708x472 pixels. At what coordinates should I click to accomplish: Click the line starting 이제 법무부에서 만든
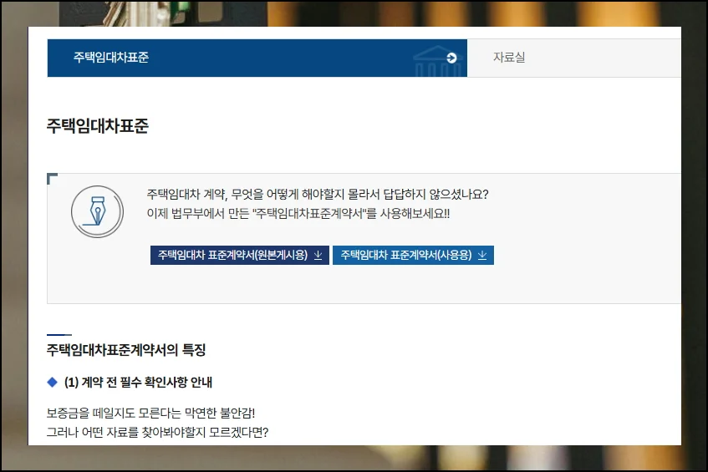coord(298,213)
